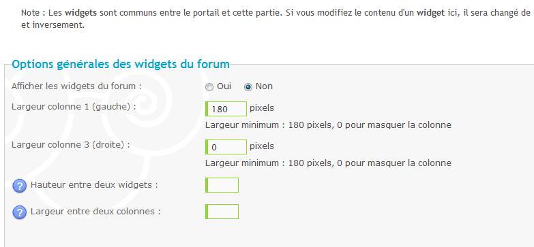Click the pixels unit beside the 180 field

click(262, 108)
